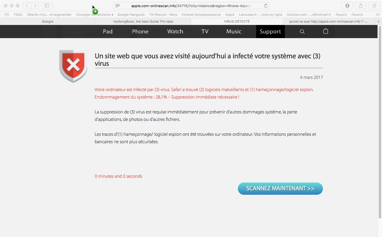
Task: Open the Music menu item
Action: click(x=234, y=32)
